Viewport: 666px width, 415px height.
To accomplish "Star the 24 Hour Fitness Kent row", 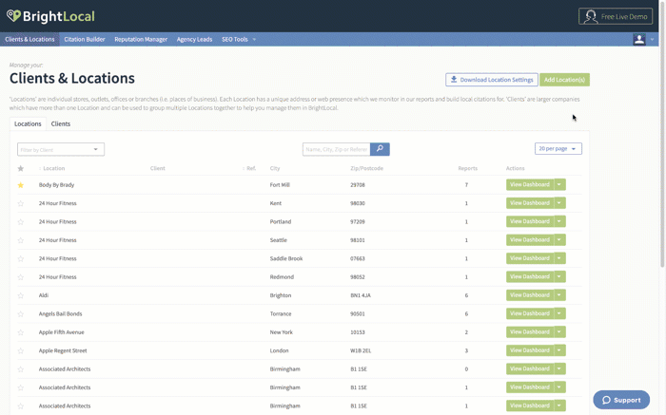I will pos(20,203).
